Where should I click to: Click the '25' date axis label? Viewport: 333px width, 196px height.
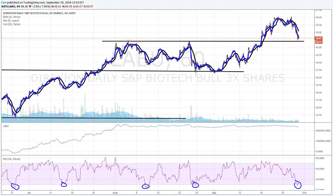coord(94,193)
